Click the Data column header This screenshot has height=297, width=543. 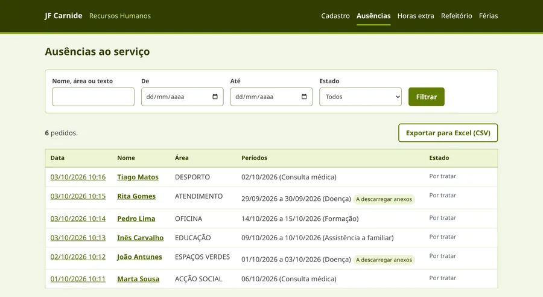[57, 158]
